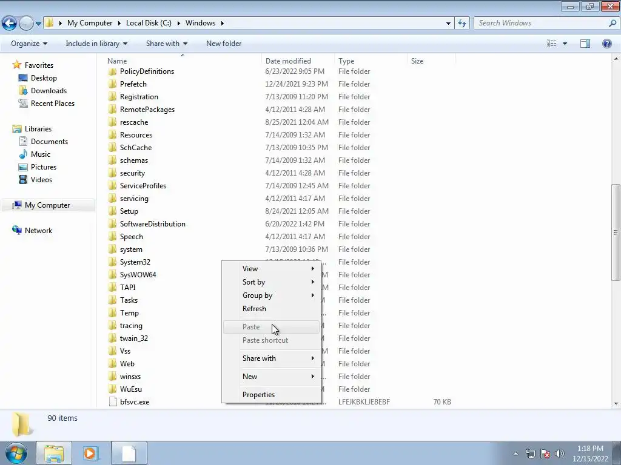Select the twain_32 folder name
This screenshot has height=465, width=621.
pyautogui.click(x=134, y=338)
